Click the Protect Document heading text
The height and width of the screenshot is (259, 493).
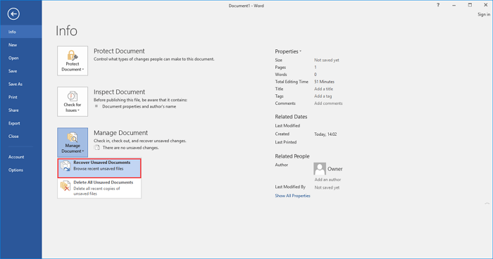pyautogui.click(x=119, y=51)
